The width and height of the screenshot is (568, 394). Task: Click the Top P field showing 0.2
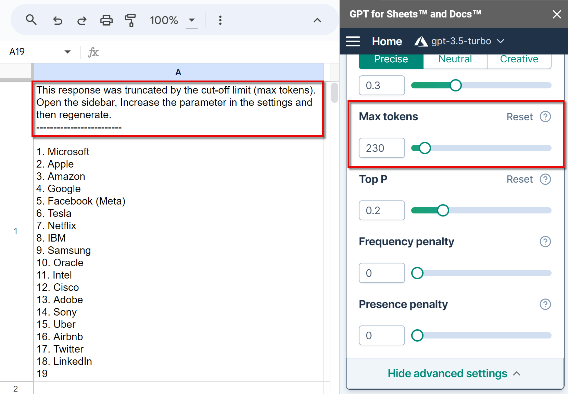(x=382, y=210)
